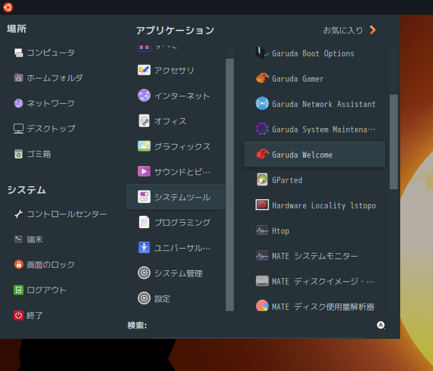This screenshot has width=433, height=371.
Task: Select the システム管理 category label
Action: tap(178, 273)
